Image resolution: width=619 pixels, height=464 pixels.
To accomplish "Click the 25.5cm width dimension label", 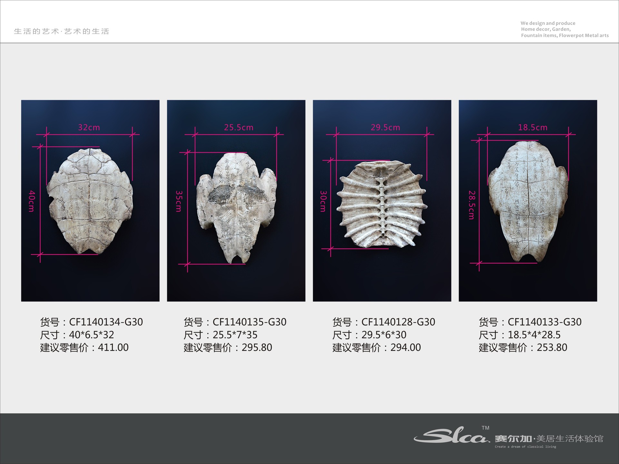I will 239,127.
